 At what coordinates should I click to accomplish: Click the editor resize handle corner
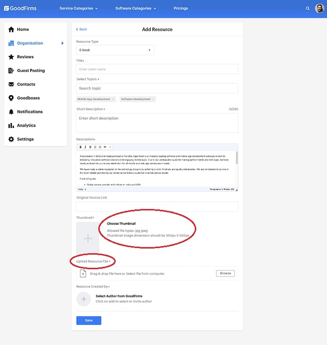click(x=237, y=190)
